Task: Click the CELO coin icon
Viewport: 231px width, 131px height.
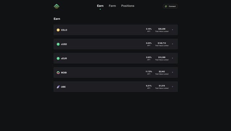Action: pos(58,30)
